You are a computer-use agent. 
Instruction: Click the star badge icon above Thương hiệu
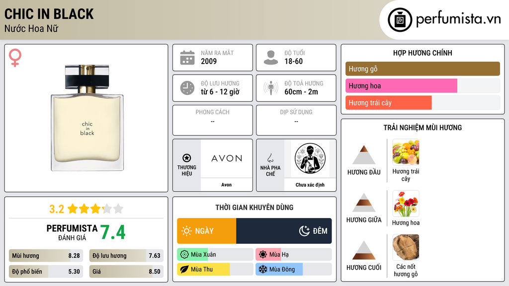187,158
